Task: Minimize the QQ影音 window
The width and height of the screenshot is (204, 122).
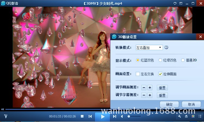Action: coord(187,4)
